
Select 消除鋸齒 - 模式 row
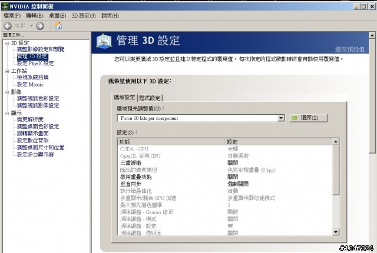[225, 219]
